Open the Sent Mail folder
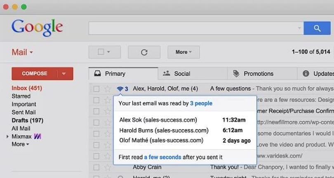 click(24, 112)
